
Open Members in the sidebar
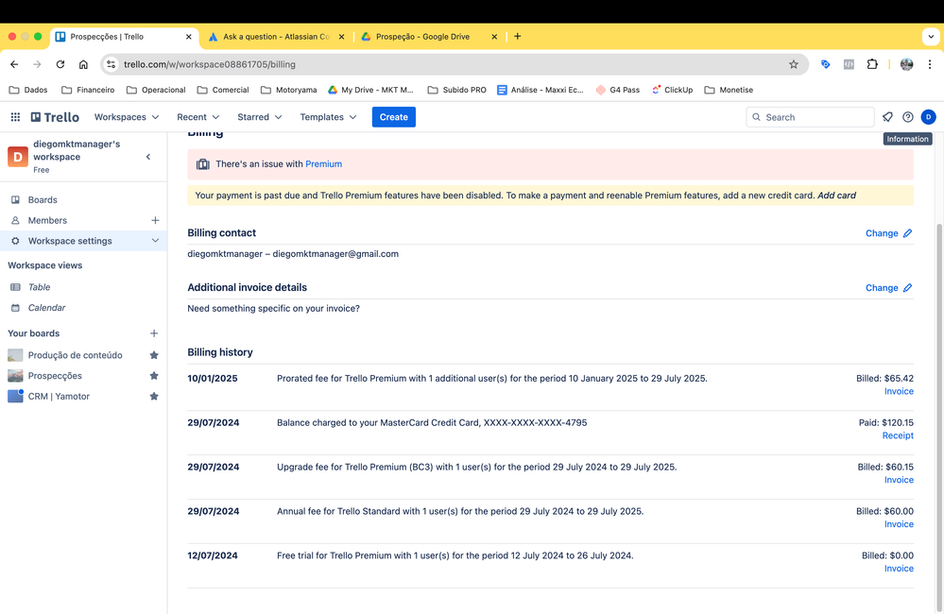(47, 220)
